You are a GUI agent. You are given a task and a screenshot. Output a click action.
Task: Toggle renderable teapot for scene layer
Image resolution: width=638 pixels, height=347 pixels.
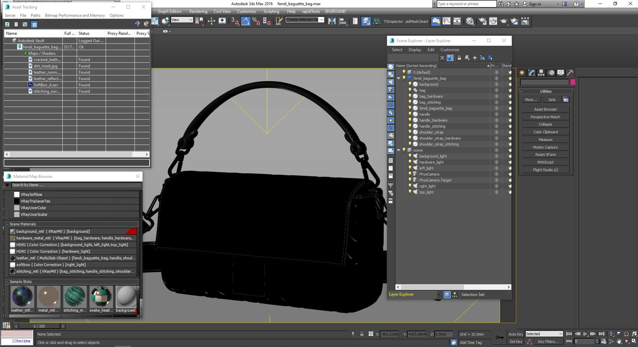509,150
